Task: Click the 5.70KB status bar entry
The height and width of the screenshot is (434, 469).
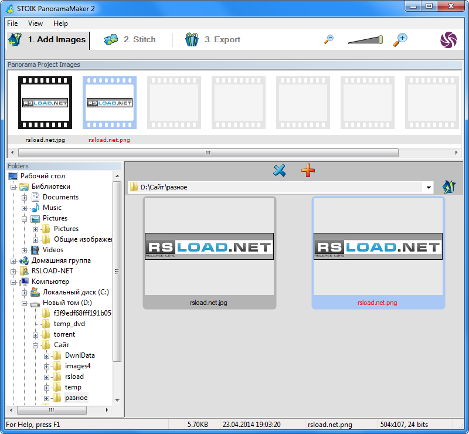Action: click(x=198, y=425)
